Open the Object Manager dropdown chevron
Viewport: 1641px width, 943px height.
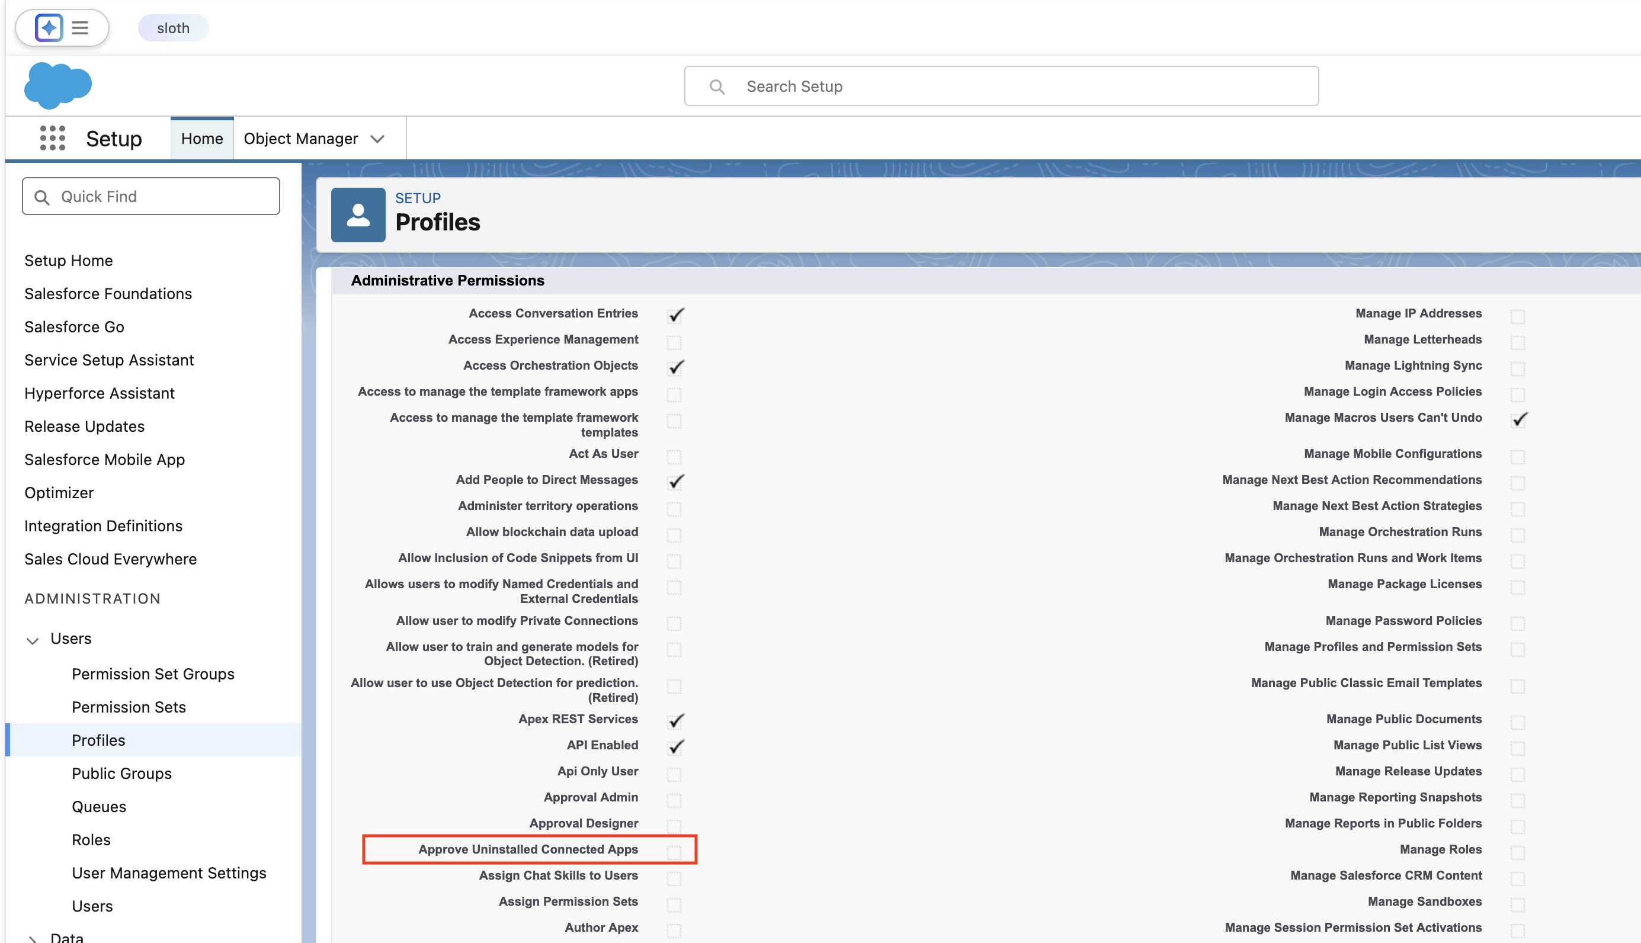(377, 139)
